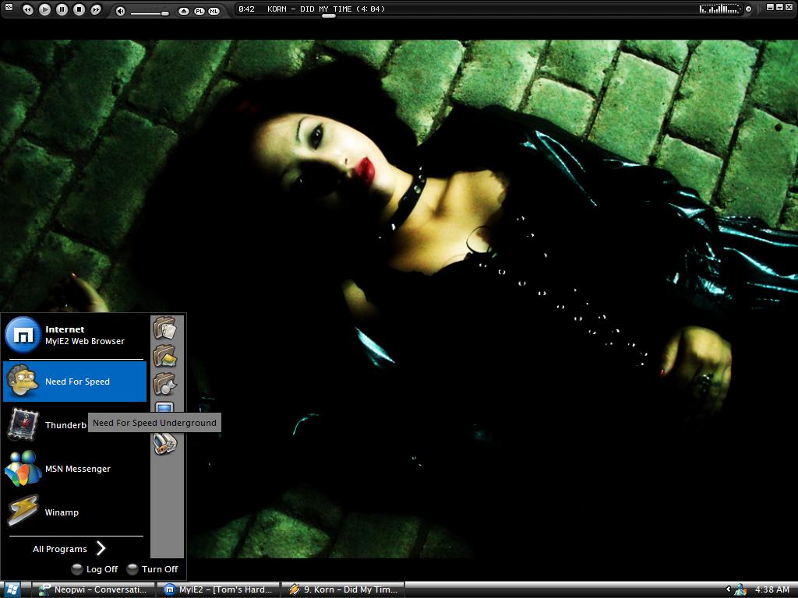Expand All Programs arrow
The image size is (798, 598).
click(101, 548)
